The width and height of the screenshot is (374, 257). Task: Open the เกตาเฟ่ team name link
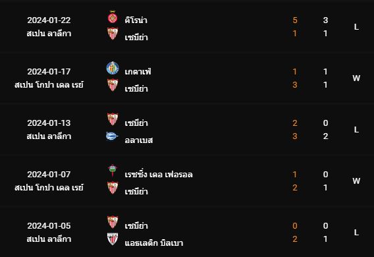[x=138, y=72]
